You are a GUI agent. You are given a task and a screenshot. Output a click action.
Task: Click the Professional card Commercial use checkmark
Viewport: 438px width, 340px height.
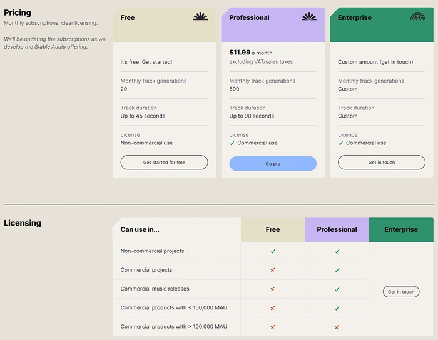[232, 143]
